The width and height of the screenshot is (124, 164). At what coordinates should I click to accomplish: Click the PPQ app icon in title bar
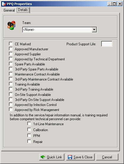click(x=4, y=4)
